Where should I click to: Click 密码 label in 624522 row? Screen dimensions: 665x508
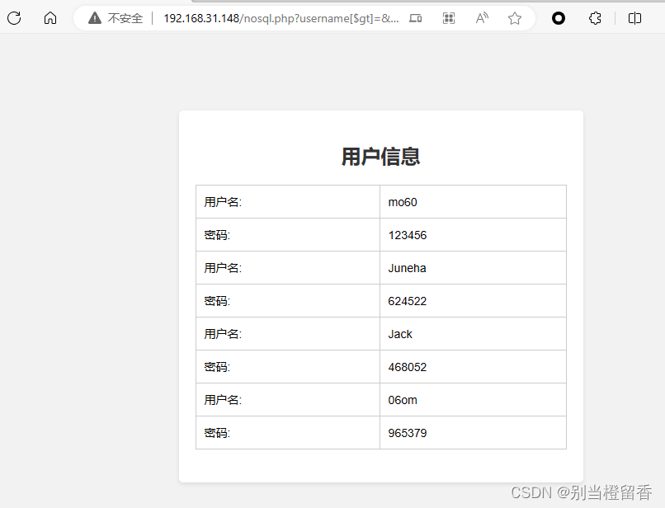pyautogui.click(x=217, y=301)
